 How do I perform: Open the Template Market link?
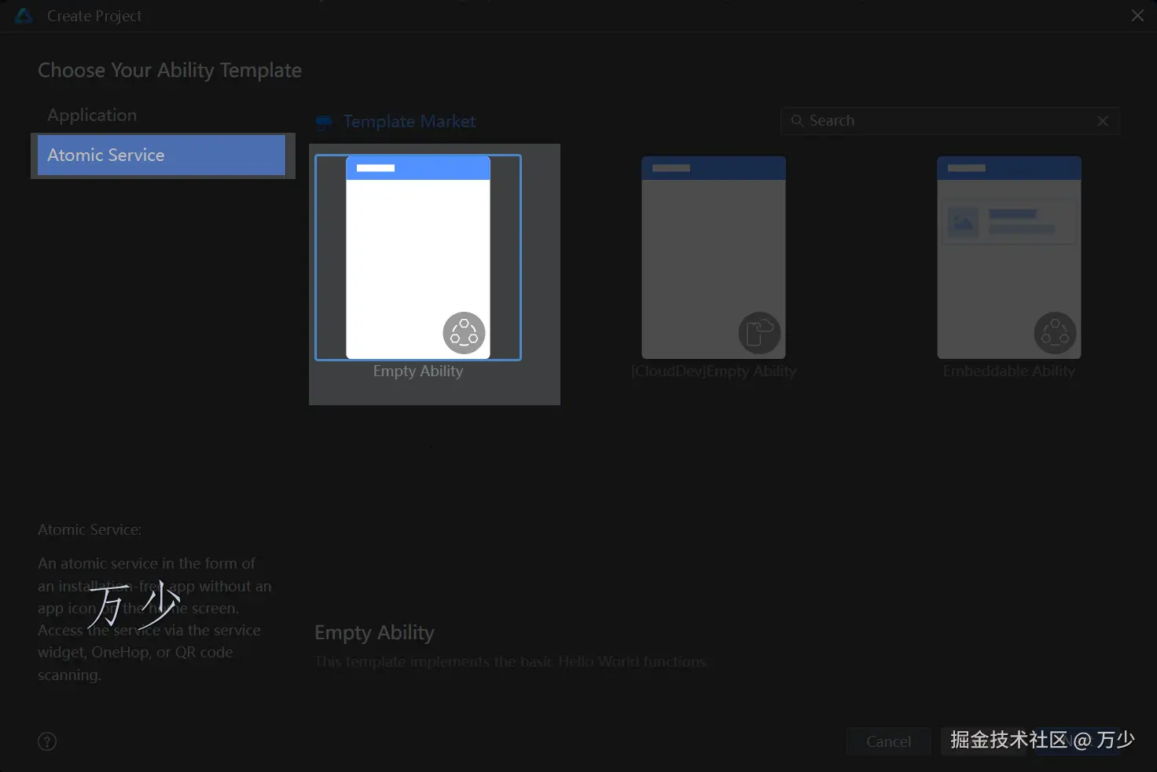click(x=410, y=122)
